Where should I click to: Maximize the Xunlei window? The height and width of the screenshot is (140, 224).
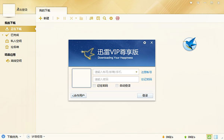point(212,3)
